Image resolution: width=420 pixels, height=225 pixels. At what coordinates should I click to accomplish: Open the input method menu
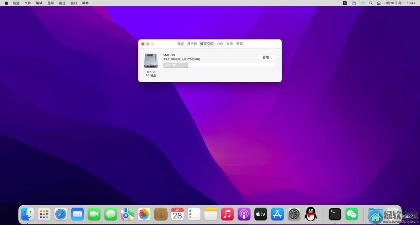click(x=345, y=3)
